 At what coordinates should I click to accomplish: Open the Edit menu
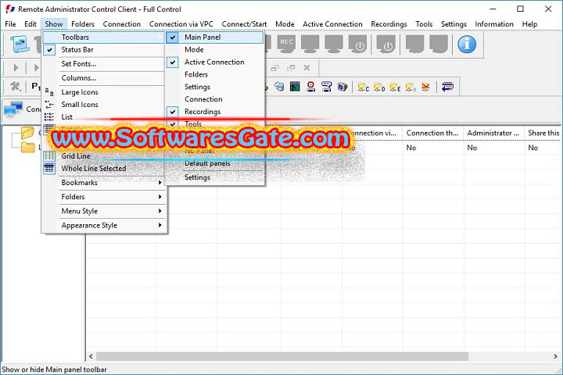pos(30,24)
